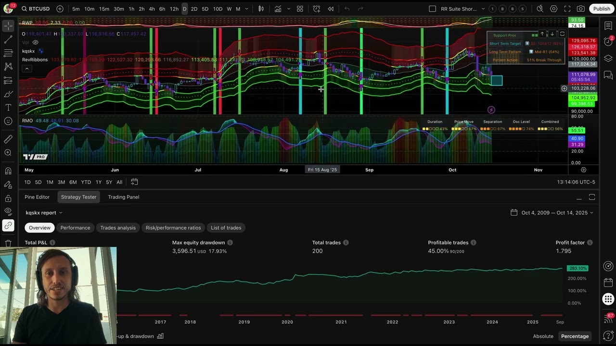Select the 12h timeframe
This screenshot has width=616, height=346.
coord(174,9)
